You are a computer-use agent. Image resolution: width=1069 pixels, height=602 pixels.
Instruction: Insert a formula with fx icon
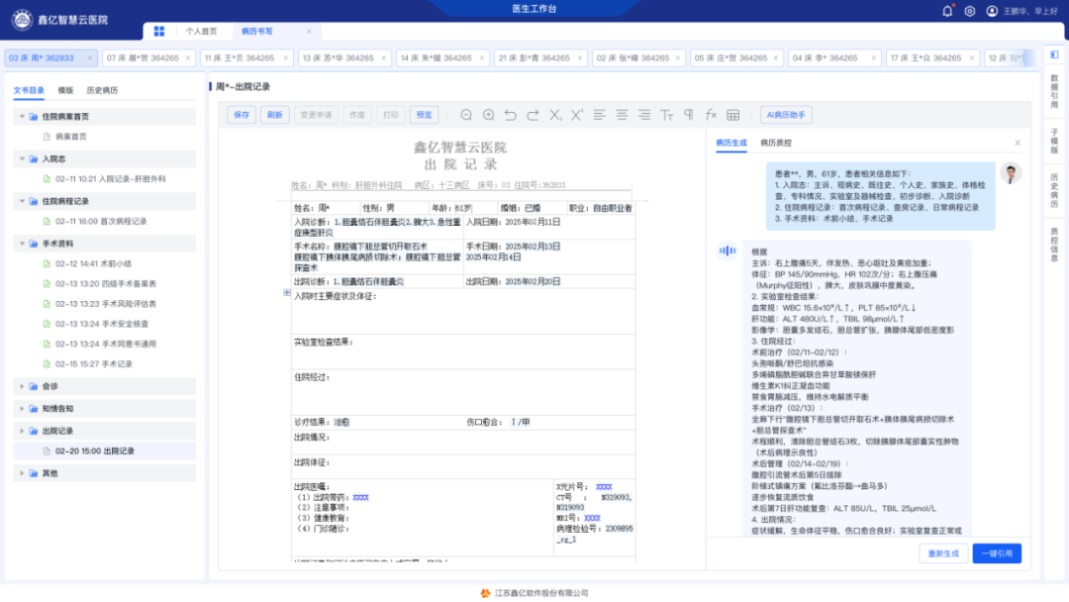711,115
